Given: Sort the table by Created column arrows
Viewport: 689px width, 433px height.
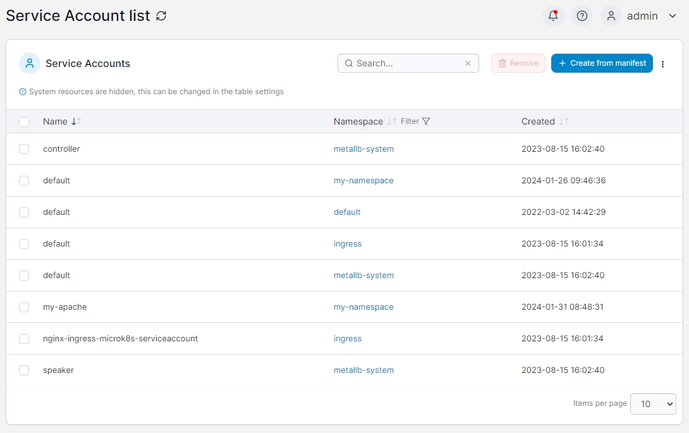Looking at the screenshot, I should (x=564, y=121).
